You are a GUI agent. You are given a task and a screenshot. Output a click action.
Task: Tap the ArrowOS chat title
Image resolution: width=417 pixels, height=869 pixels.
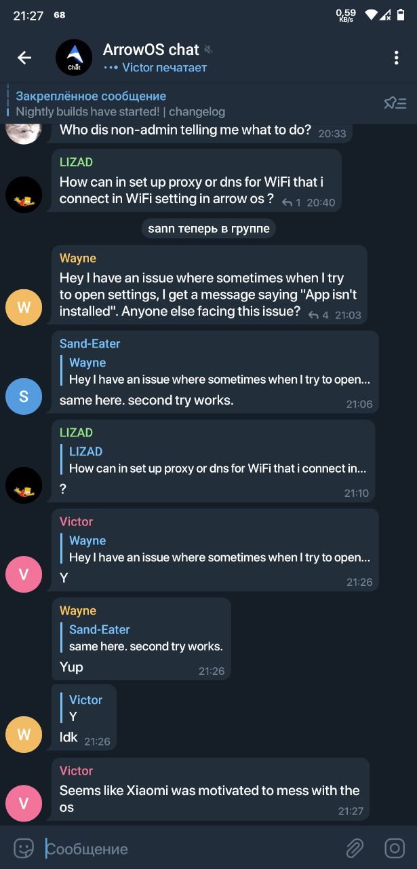(151, 50)
